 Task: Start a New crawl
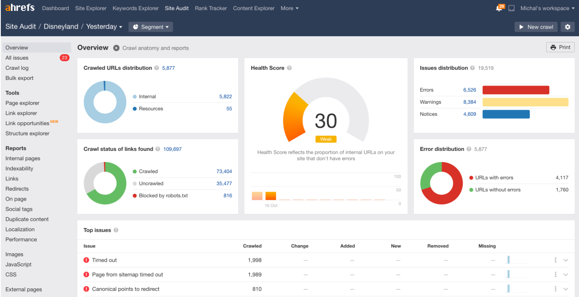coord(536,27)
